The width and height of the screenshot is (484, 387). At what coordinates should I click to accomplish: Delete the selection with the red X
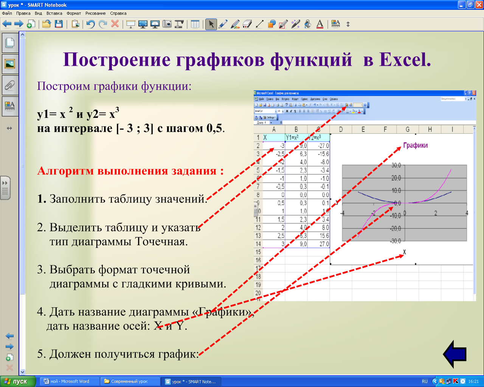click(x=115, y=24)
